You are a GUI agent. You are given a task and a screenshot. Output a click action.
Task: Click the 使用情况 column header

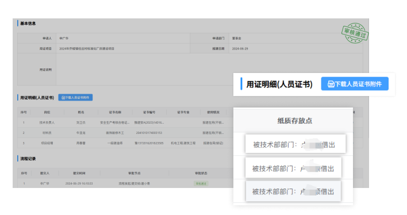213,112
